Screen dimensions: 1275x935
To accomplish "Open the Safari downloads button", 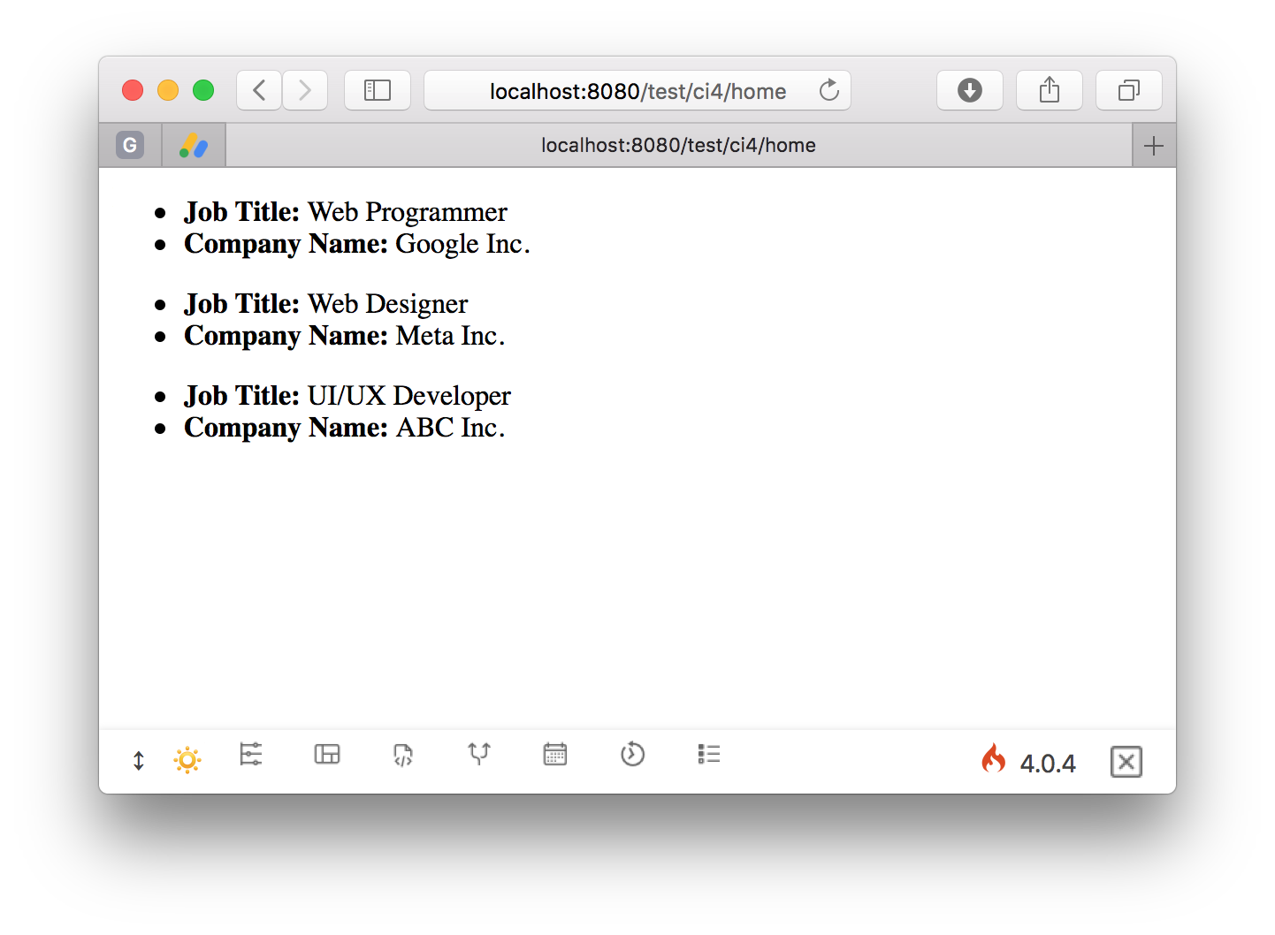I will coord(970,90).
